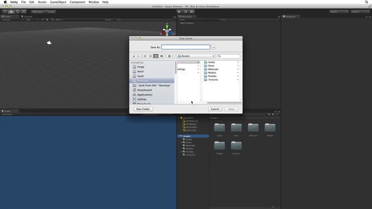Click the Step frame button
The height and width of the screenshot is (209, 372).
[x=192, y=12]
